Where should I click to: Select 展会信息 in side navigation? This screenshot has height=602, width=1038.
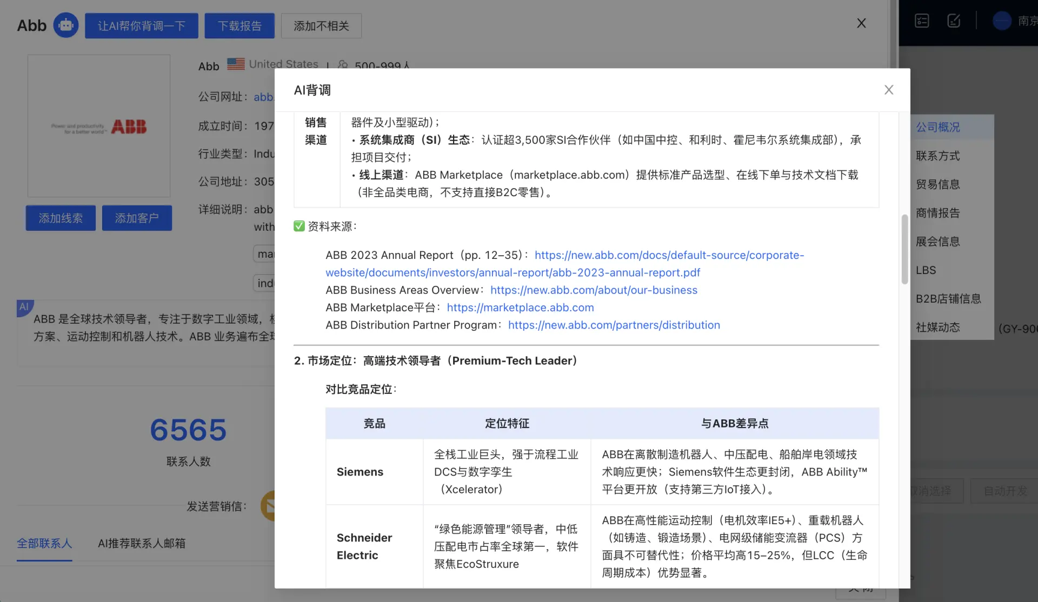[x=938, y=242]
